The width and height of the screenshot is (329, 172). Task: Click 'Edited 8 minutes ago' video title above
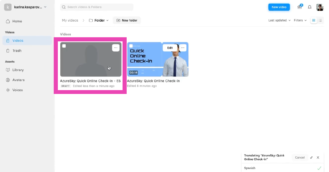click(x=153, y=81)
